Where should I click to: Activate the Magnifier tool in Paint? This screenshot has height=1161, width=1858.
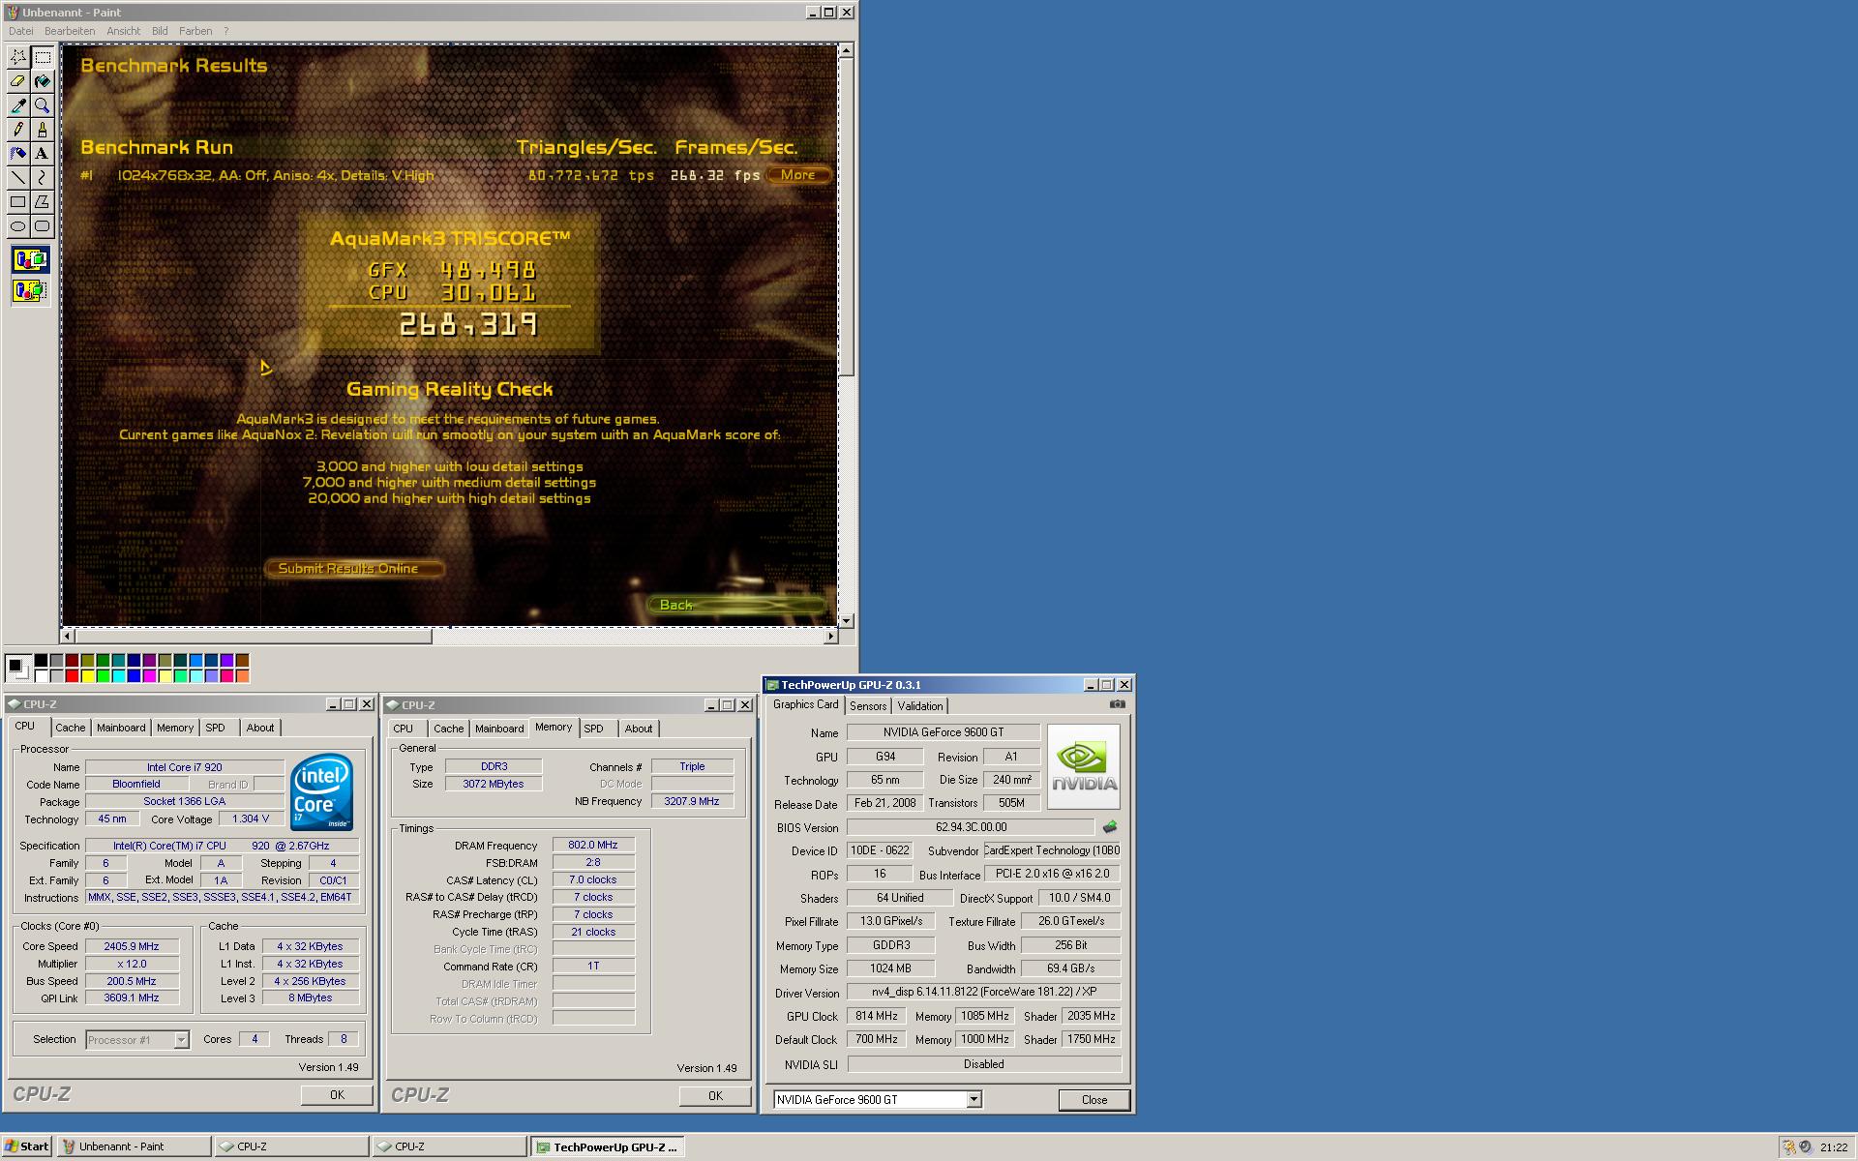[x=42, y=105]
